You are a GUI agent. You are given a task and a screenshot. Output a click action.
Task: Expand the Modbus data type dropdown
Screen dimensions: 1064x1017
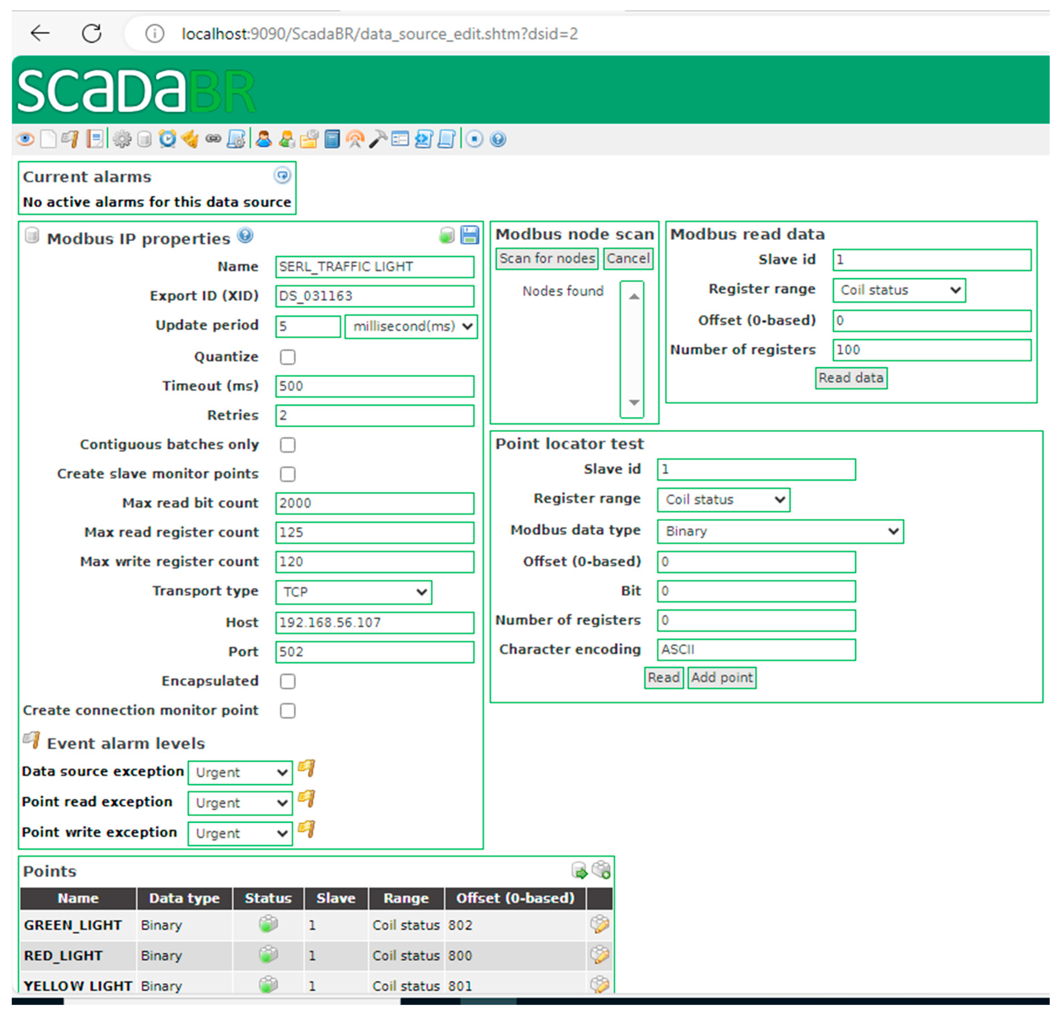pyautogui.click(x=780, y=531)
